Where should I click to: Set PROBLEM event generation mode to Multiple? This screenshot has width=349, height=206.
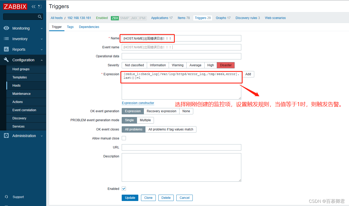click(145, 120)
